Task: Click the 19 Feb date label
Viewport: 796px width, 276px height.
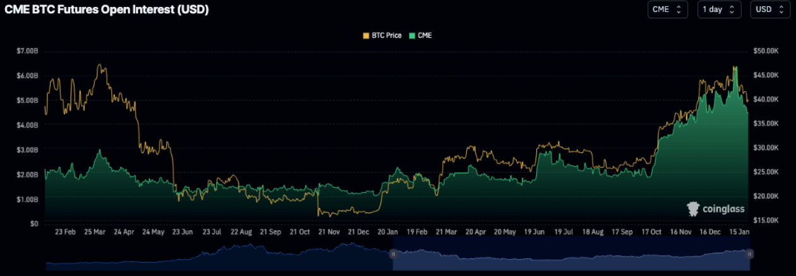Action: point(418,232)
